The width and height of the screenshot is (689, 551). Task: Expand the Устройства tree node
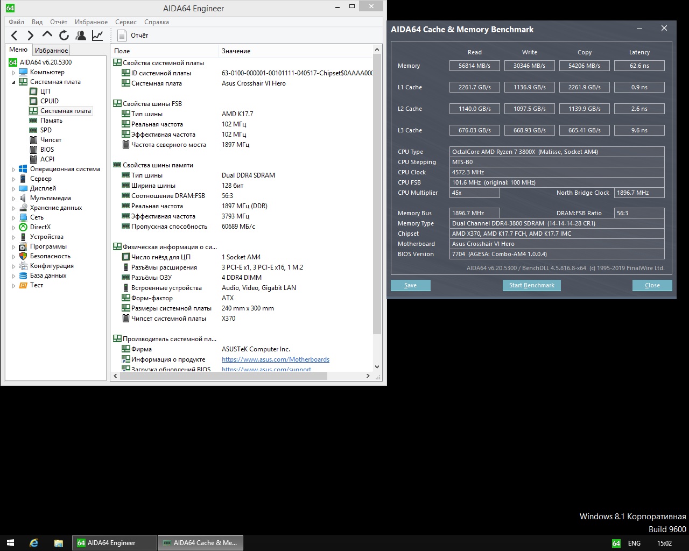click(x=14, y=237)
